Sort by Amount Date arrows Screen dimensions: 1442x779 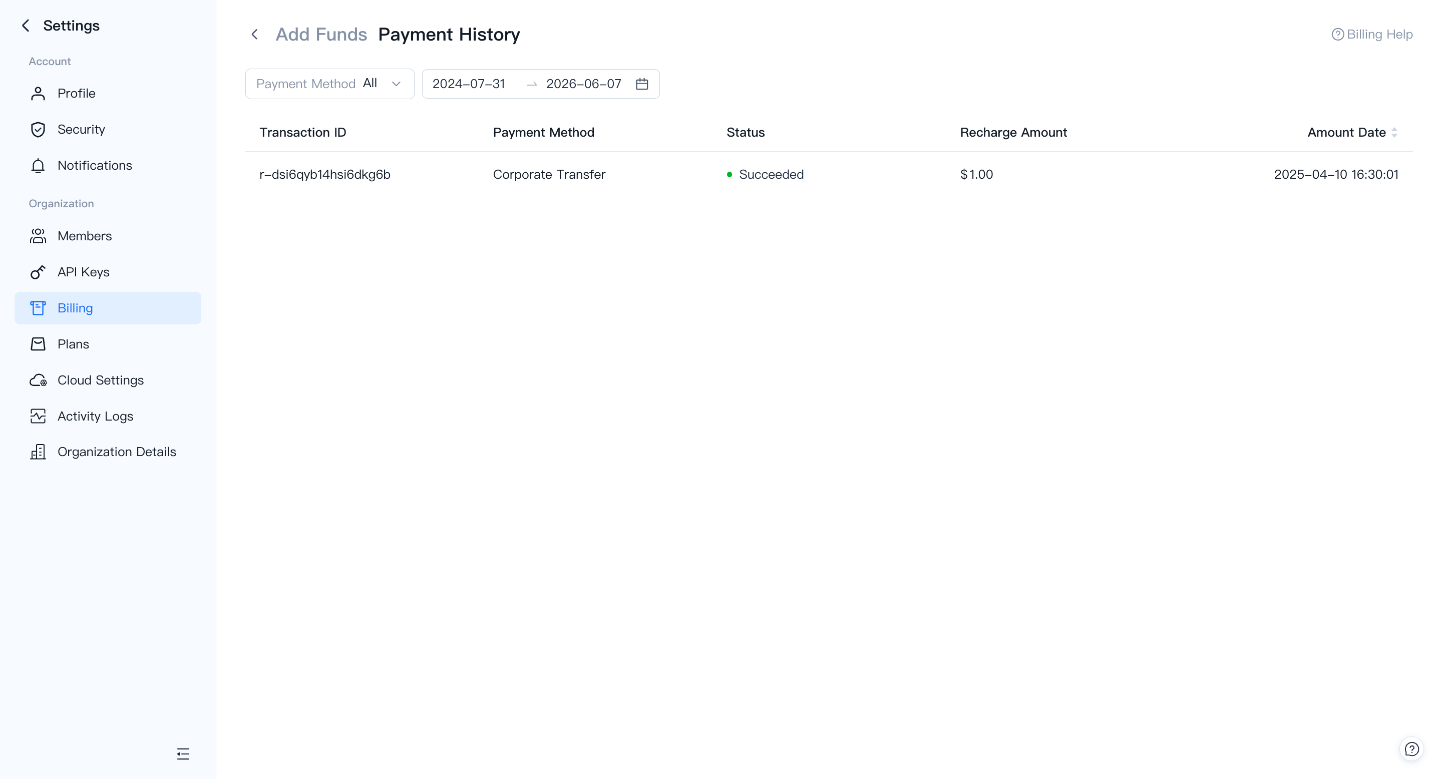[x=1394, y=133]
